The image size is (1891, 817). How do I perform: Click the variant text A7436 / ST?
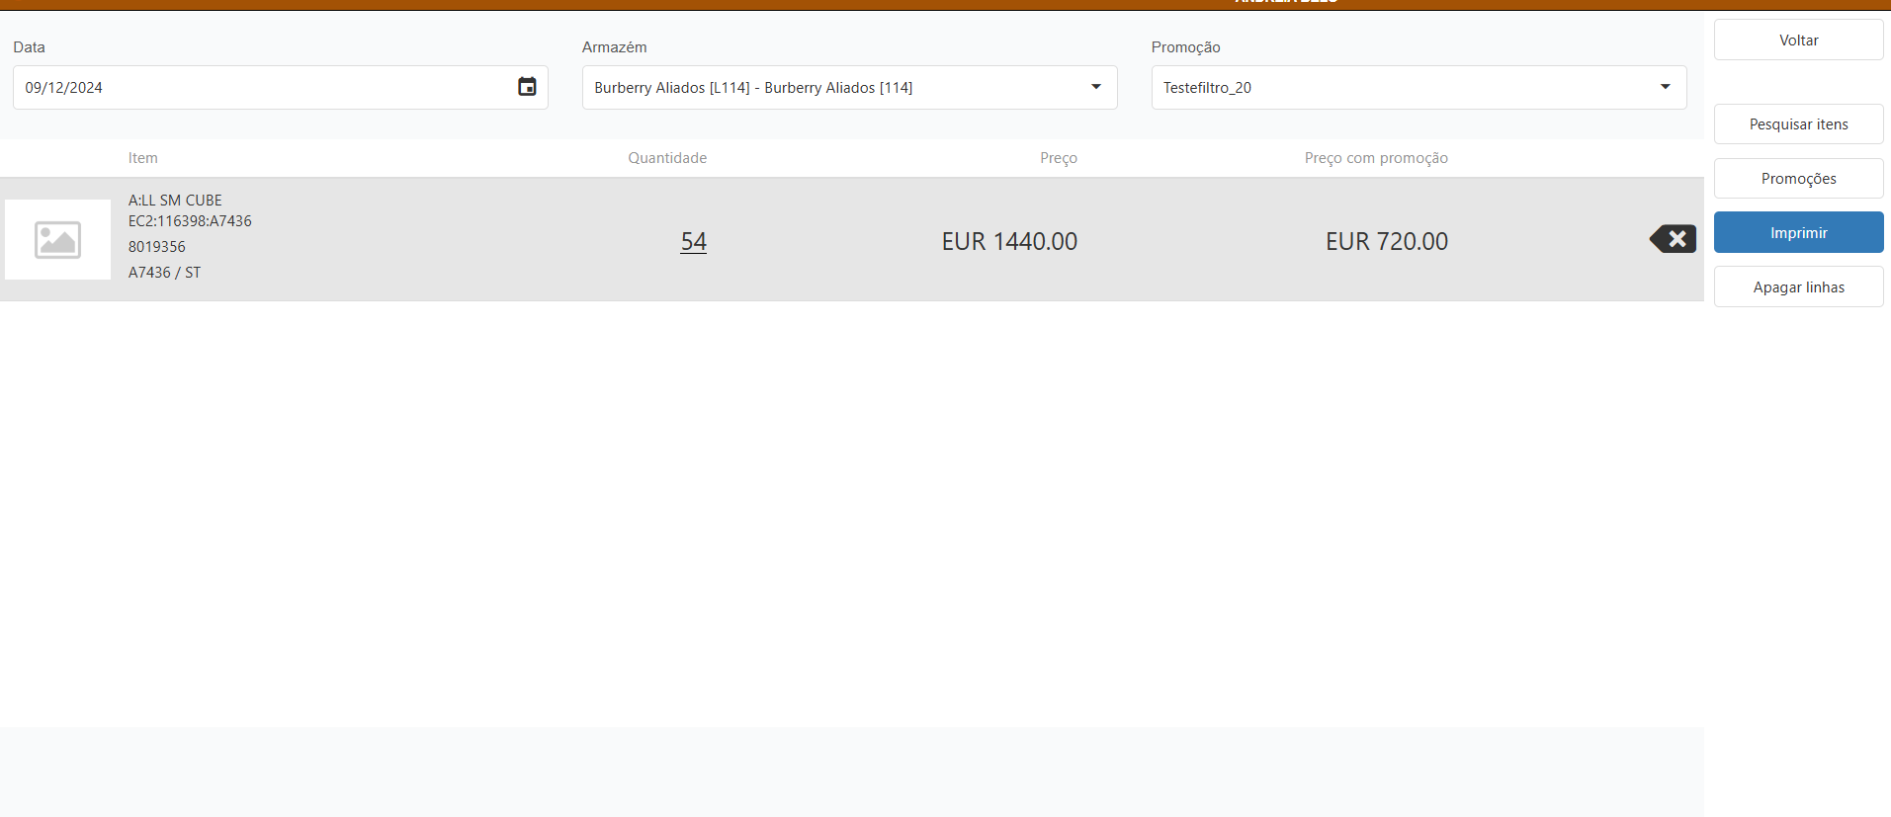(x=164, y=273)
